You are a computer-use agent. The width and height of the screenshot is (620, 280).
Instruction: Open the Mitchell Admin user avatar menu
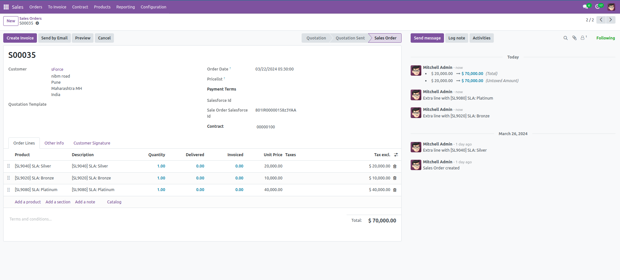coord(611,7)
